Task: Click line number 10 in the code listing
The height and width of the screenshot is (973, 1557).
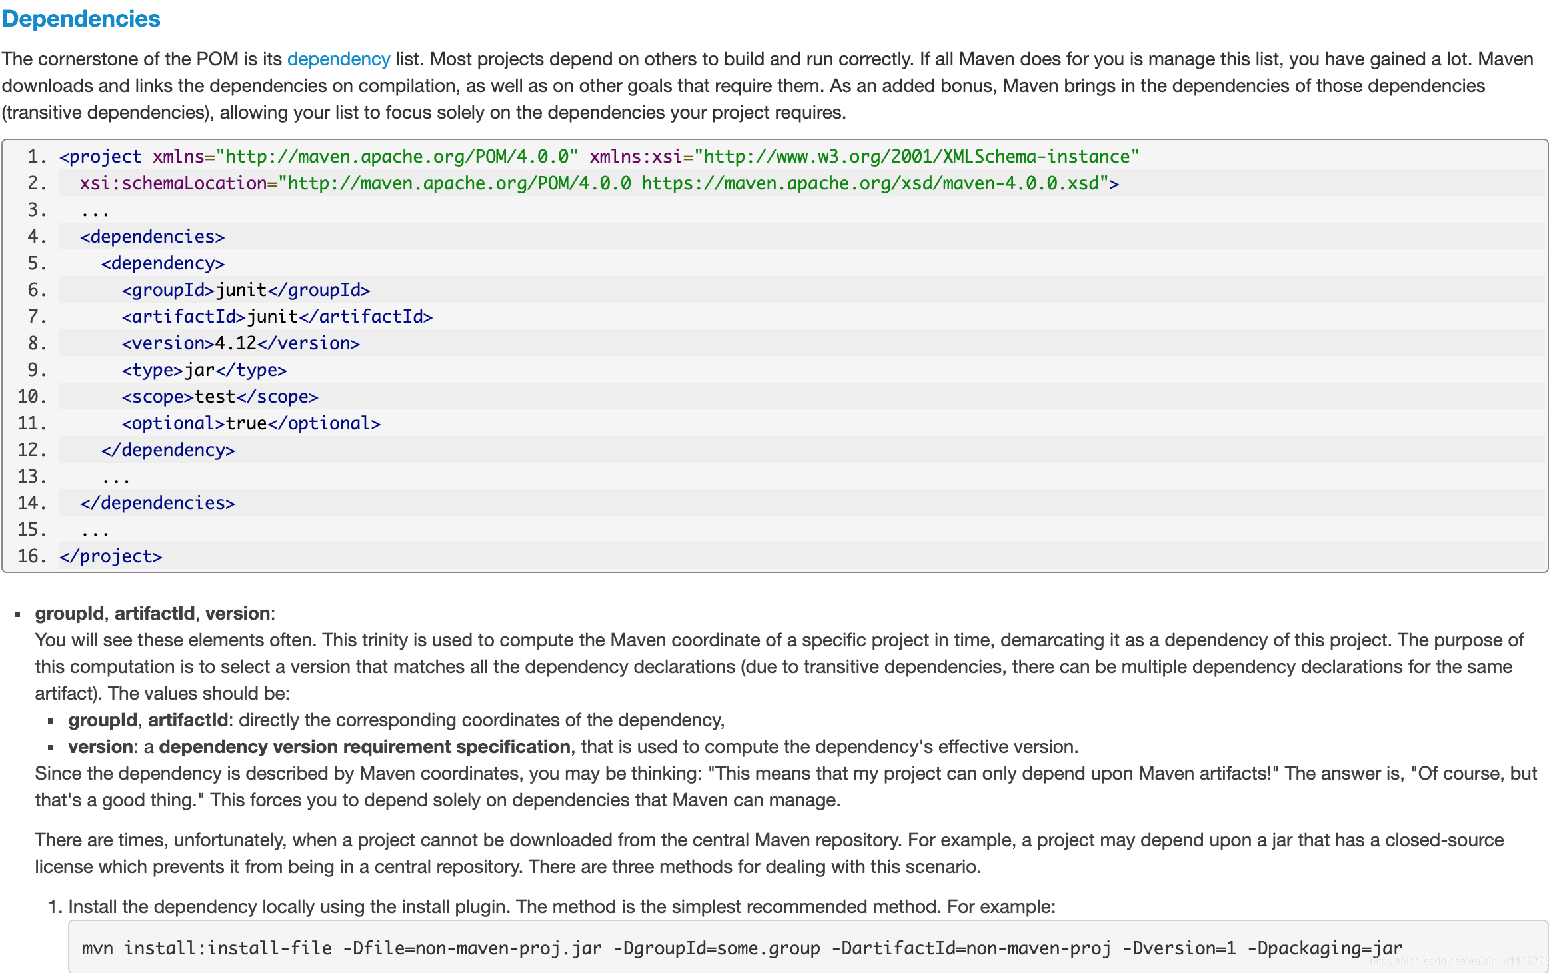Action: click(x=31, y=397)
